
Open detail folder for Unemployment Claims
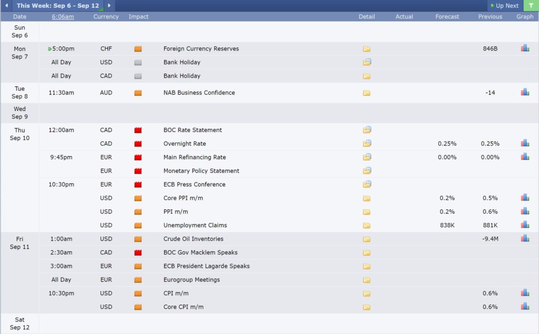coord(367,226)
